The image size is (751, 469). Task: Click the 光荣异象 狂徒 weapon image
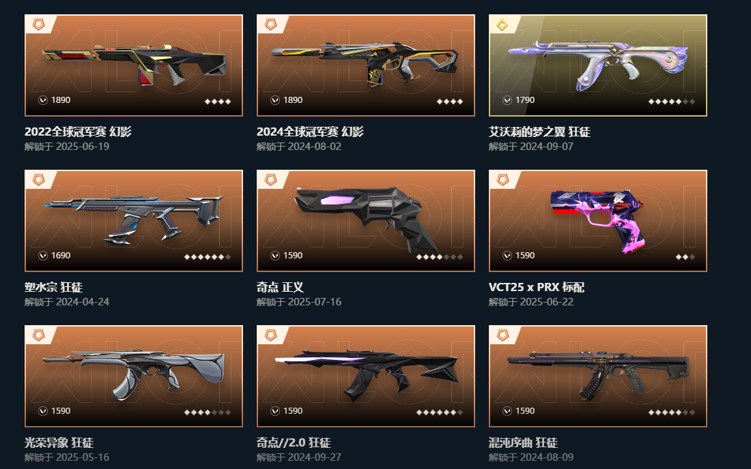(x=134, y=376)
